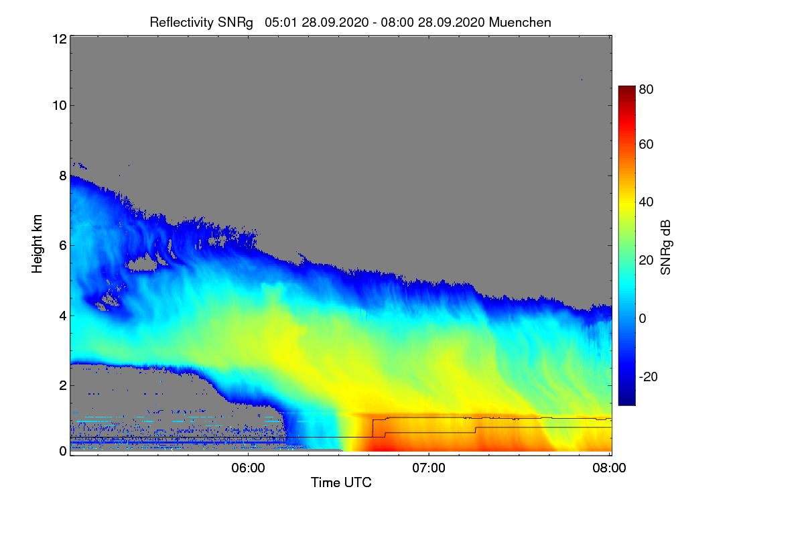Click the 07:00 time tick label
This screenshot has height=536, width=804.
tap(429, 468)
